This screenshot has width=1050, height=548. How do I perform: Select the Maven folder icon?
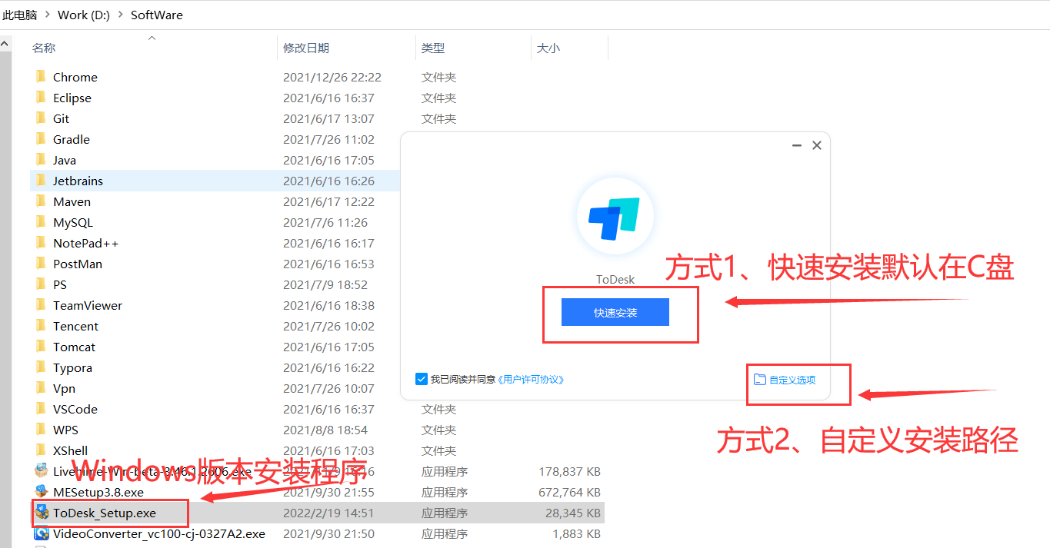41,201
